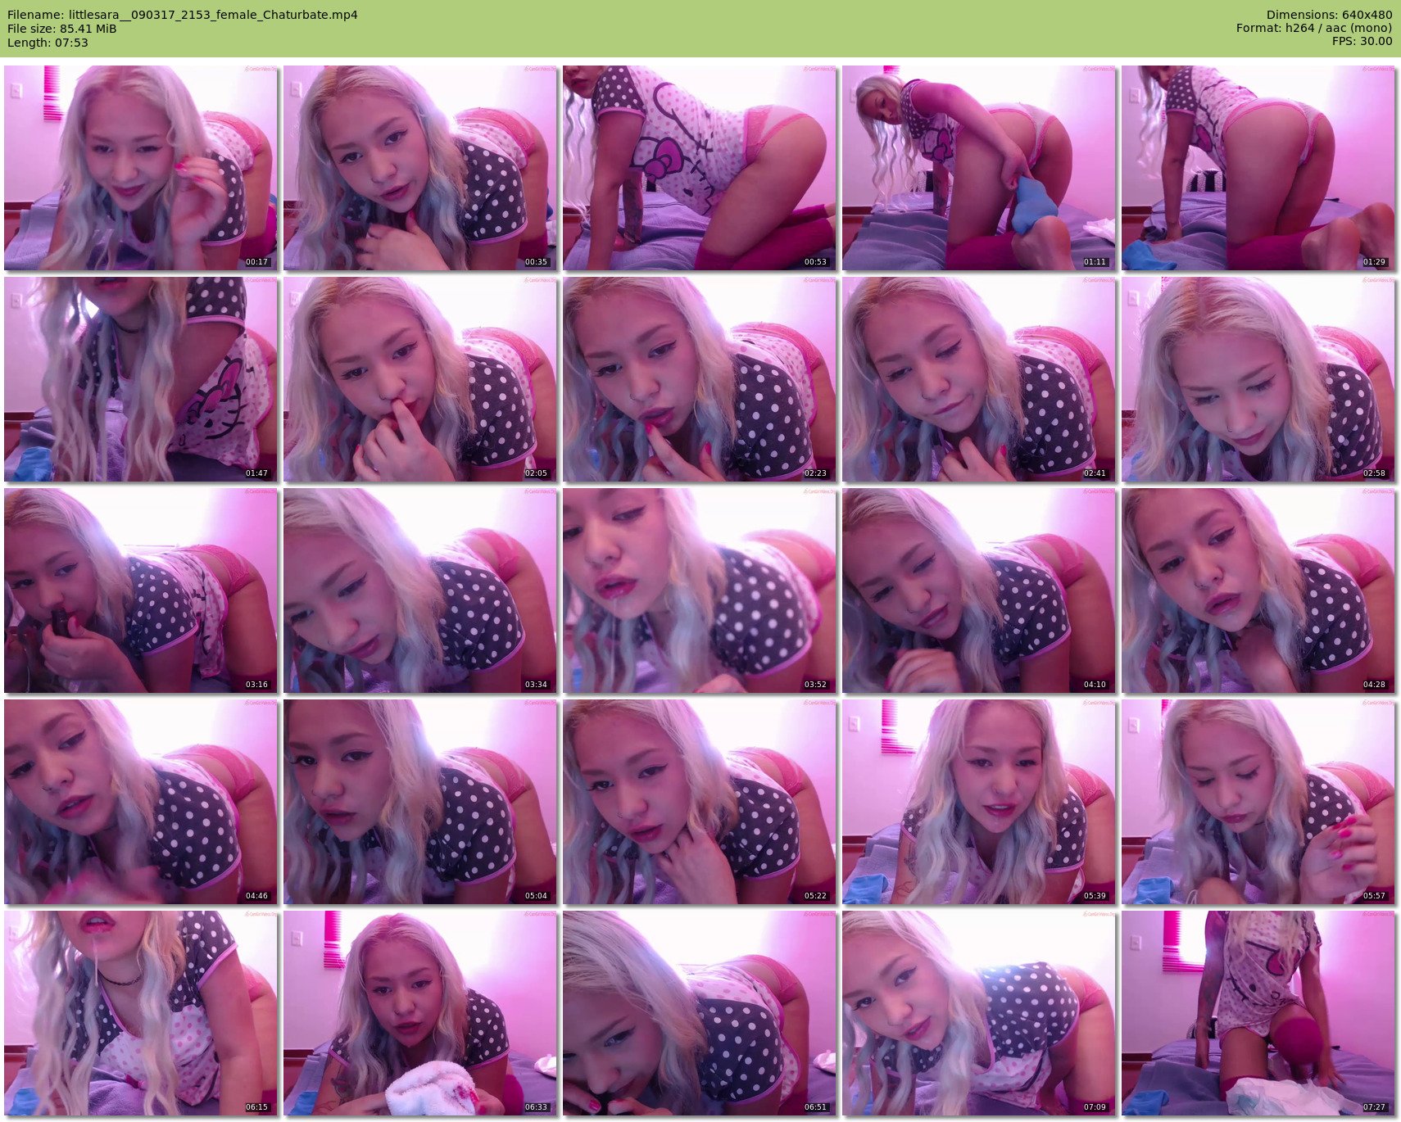Click the "Length: 07:53" text
This screenshot has height=1122, width=1401.
pos(48,43)
